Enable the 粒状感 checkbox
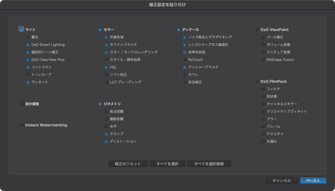The width and height of the screenshot is (335, 191). click(263, 96)
